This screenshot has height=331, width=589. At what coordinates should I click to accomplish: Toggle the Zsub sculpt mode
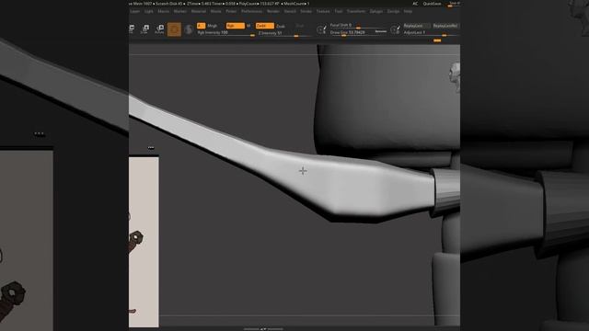tap(281, 27)
